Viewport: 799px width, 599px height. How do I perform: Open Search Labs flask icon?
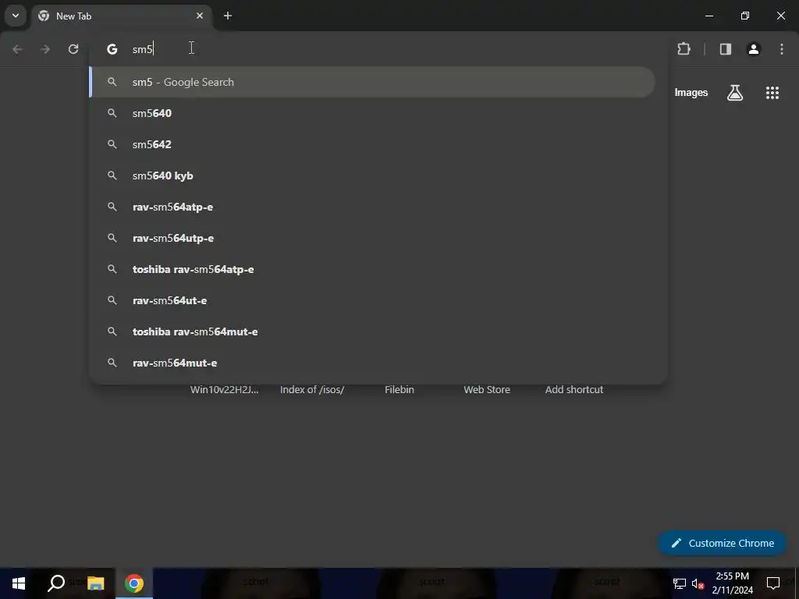pos(735,93)
